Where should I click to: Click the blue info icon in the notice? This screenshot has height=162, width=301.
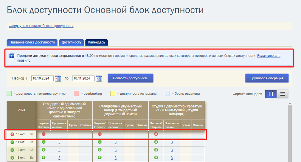tap(12, 56)
